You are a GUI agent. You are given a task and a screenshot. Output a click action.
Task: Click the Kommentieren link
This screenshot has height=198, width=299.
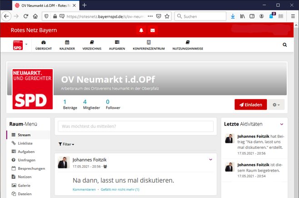pos(84,190)
